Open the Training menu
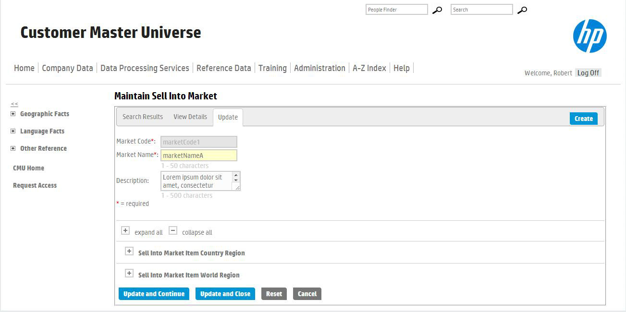Viewport: 626px width, 312px height. coord(272,68)
